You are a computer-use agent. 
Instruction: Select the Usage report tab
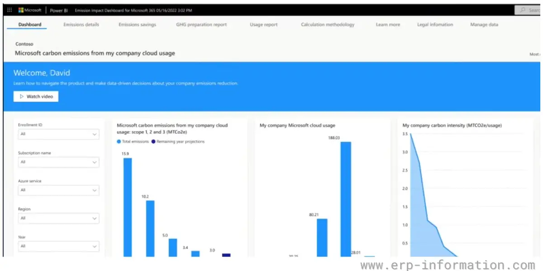click(264, 24)
